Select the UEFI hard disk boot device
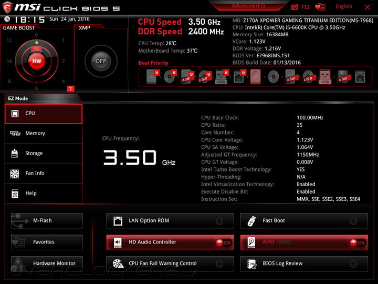378x284 pixels. pyautogui.click(x=153, y=77)
